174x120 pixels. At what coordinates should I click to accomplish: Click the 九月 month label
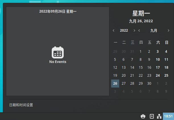(x=154, y=30)
